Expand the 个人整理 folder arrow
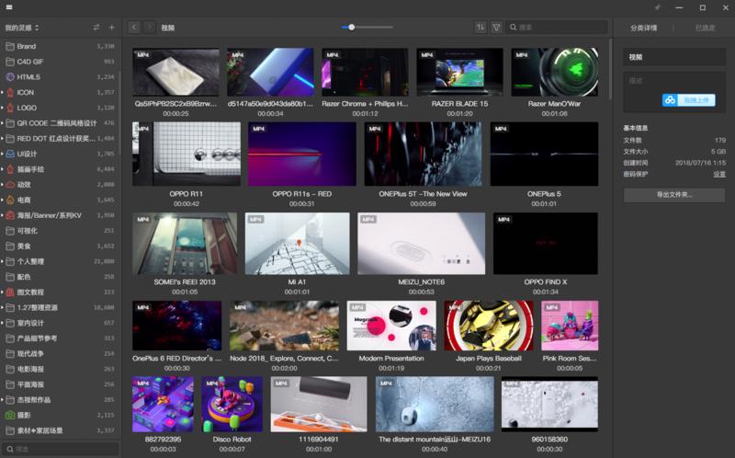The image size is (735, 458). click(x=3, y=261)
